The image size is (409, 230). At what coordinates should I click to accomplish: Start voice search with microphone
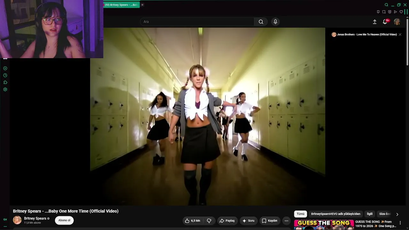click(x=275, y=22)
